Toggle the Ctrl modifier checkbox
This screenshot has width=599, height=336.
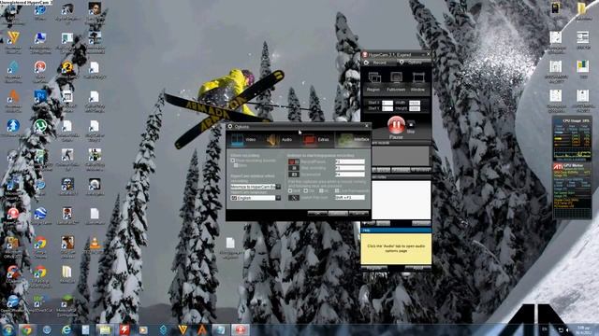click(306, 190)
